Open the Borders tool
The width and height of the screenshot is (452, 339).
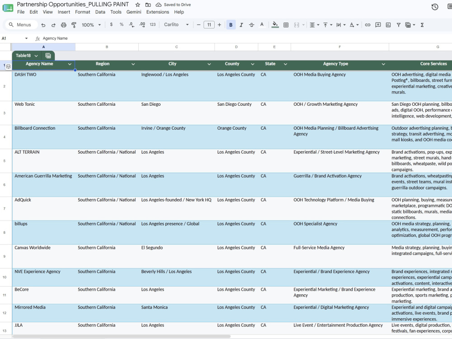click(x=286, y=25)
